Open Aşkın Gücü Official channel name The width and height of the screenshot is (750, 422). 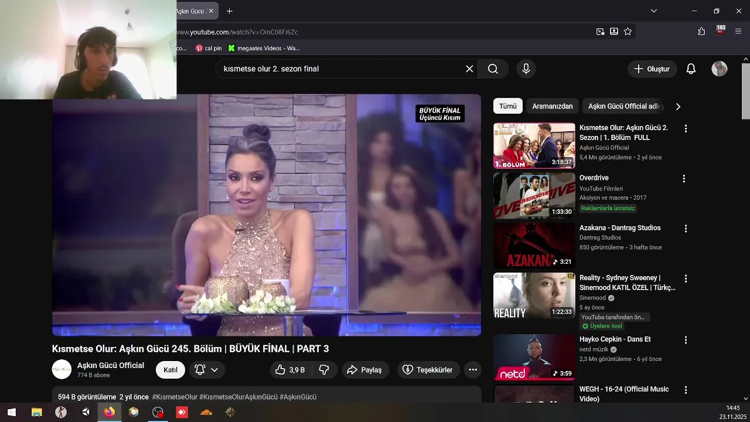(x=111, y=365)
